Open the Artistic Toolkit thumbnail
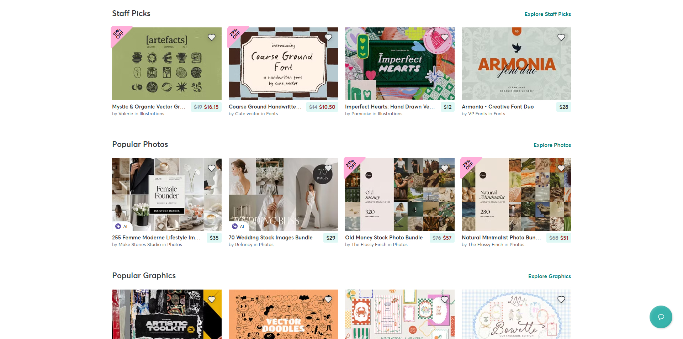 [167, 314]
